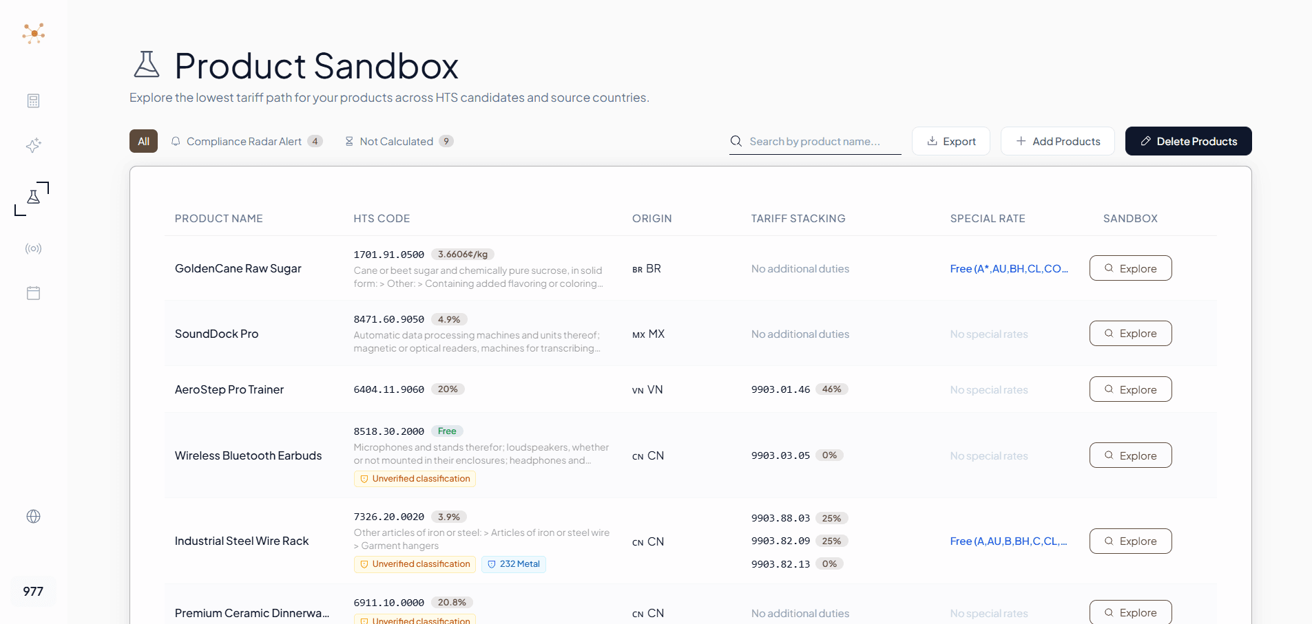Click the HTS CODE column header
1312x624 pixels.
pos(382,219)
